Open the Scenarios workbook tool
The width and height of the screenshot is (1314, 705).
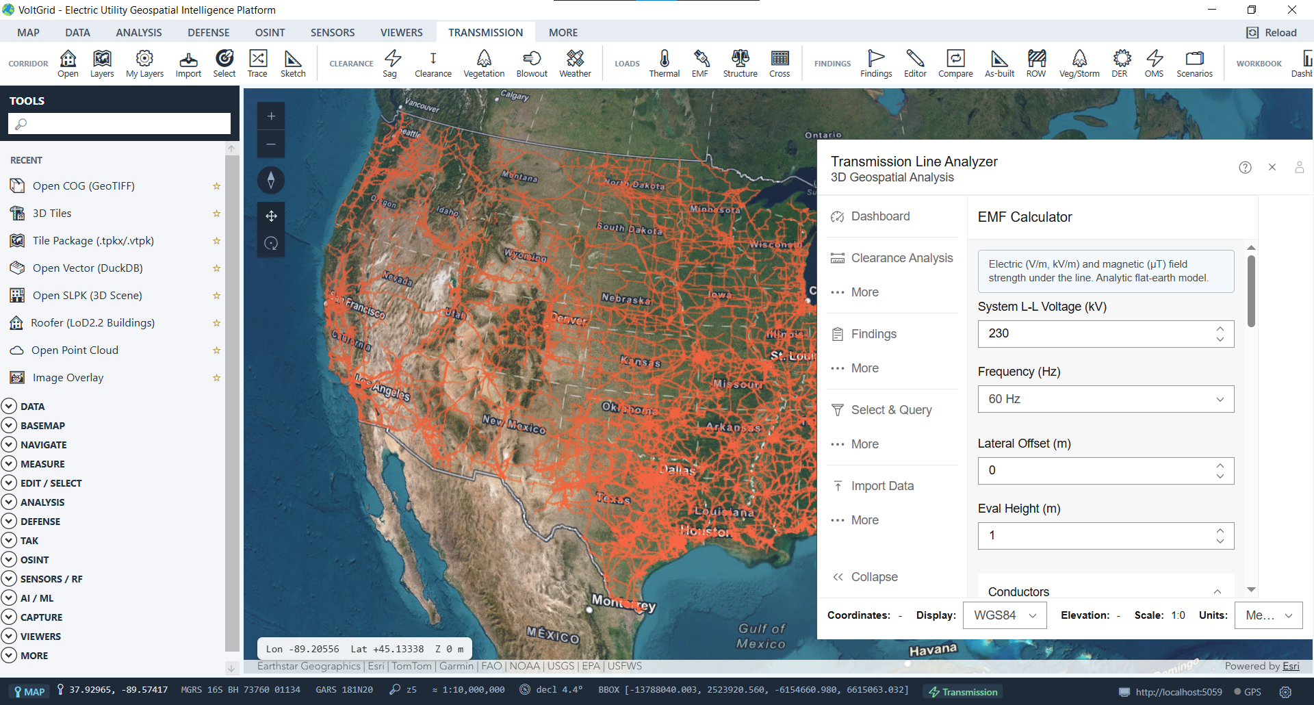tap(1194, 64)
